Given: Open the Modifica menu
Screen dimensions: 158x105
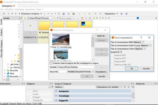Looking at the screenshot, I should click(x=9, y=10).
